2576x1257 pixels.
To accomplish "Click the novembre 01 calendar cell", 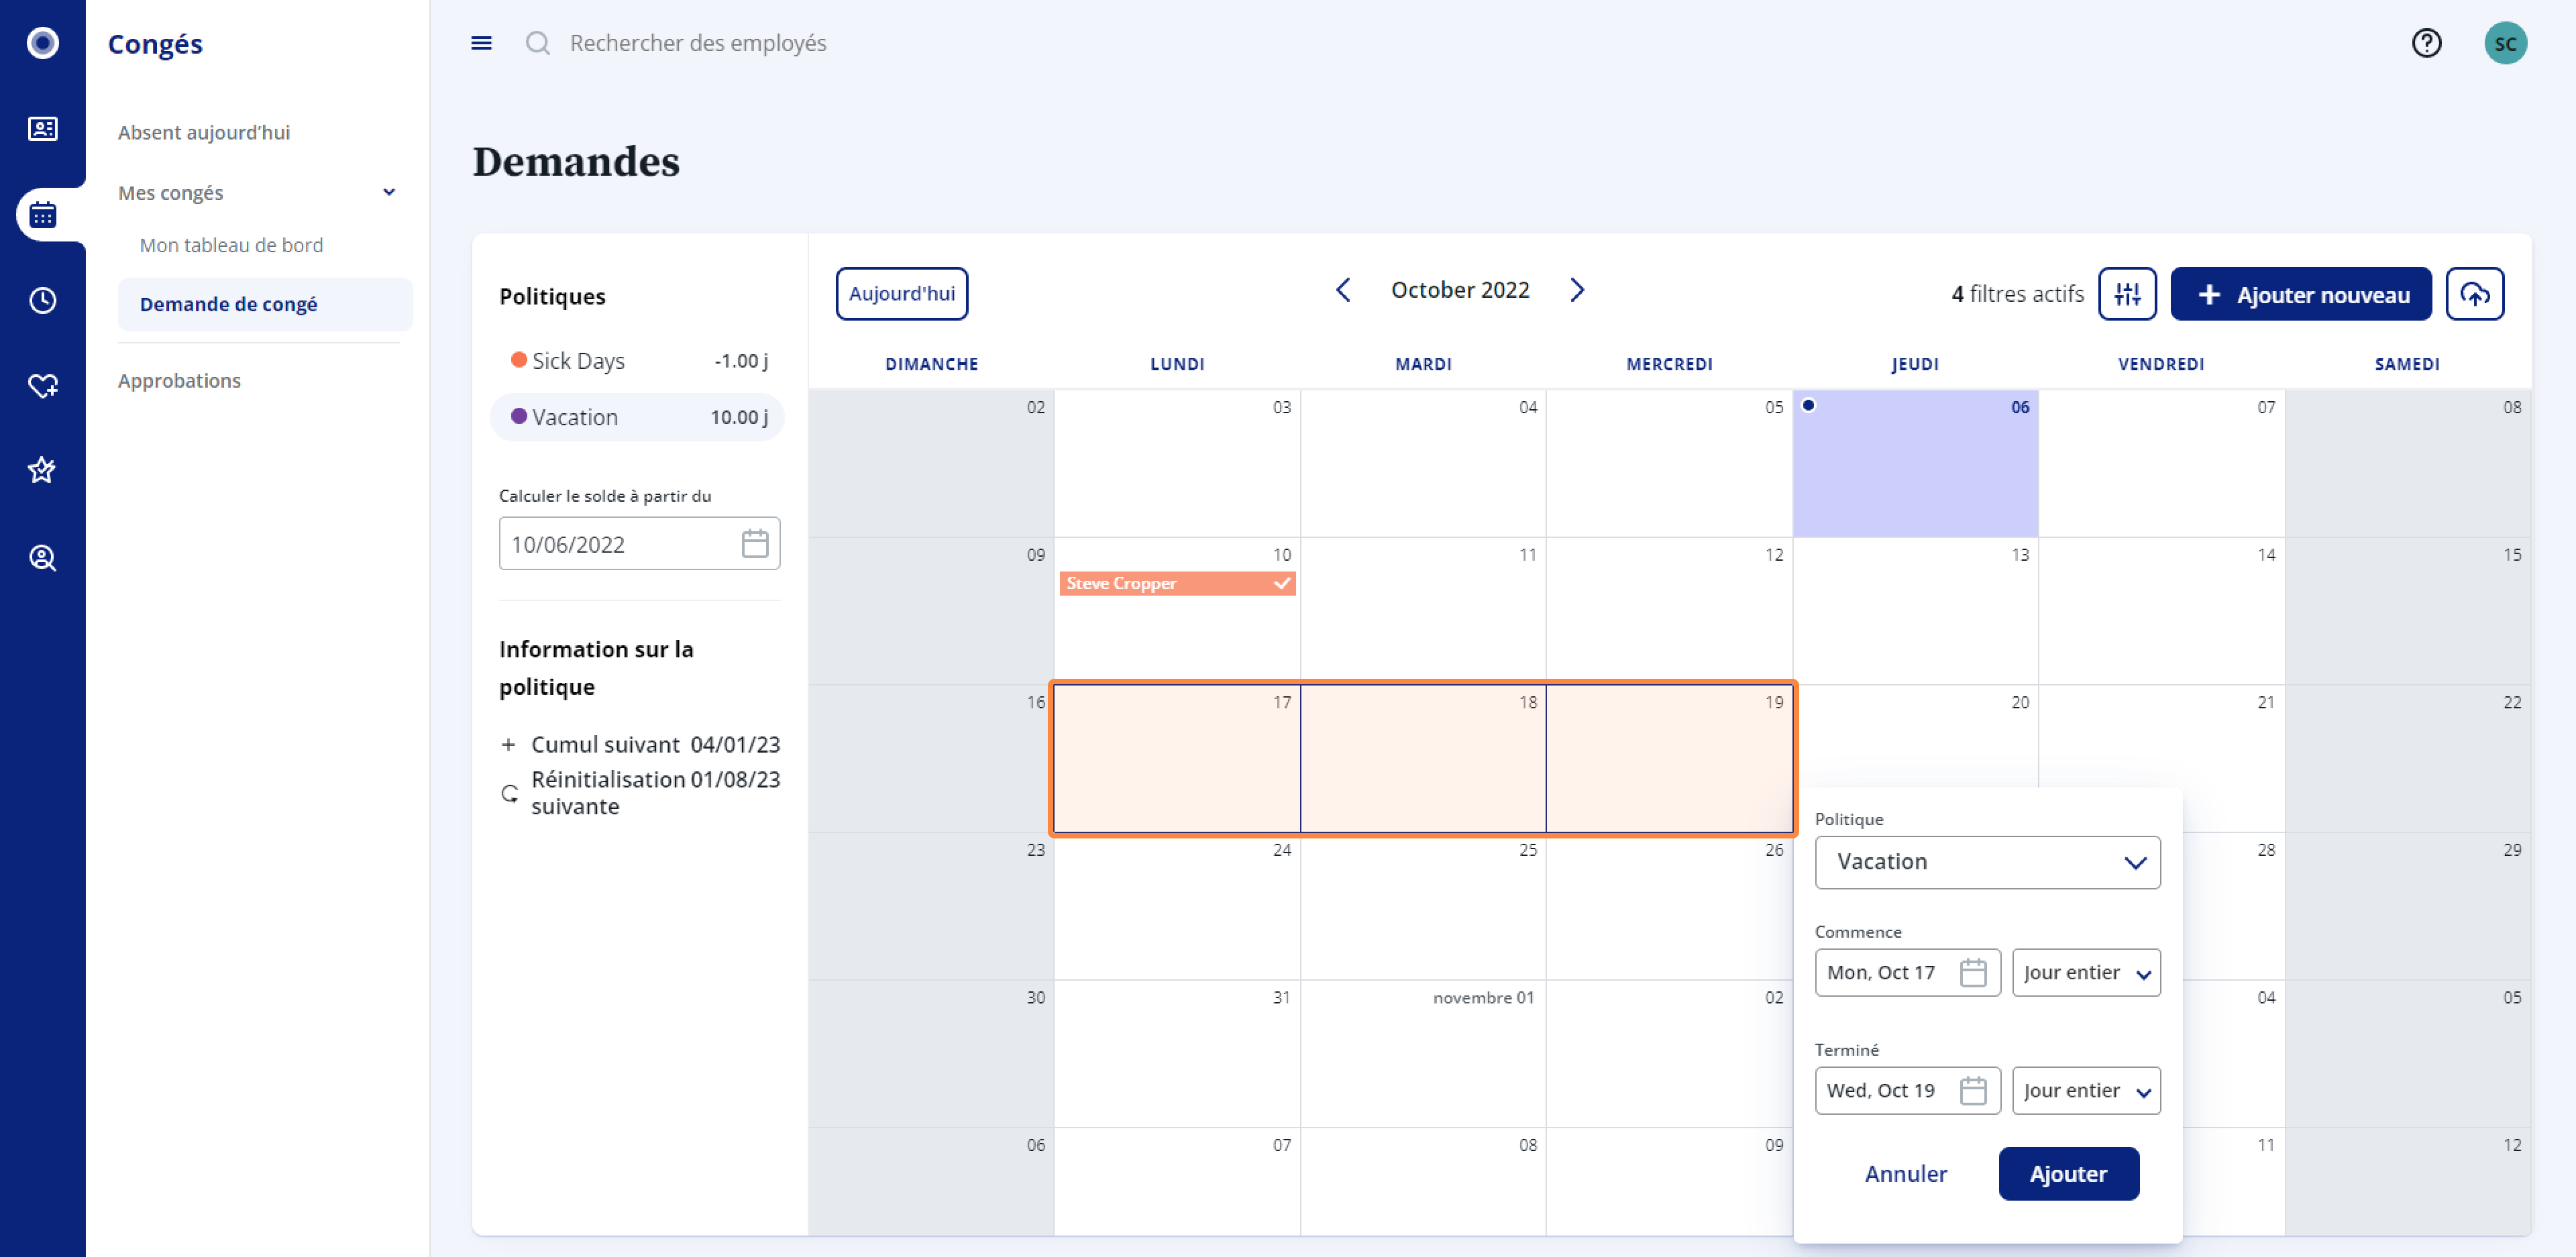I will (1423, 1054).
